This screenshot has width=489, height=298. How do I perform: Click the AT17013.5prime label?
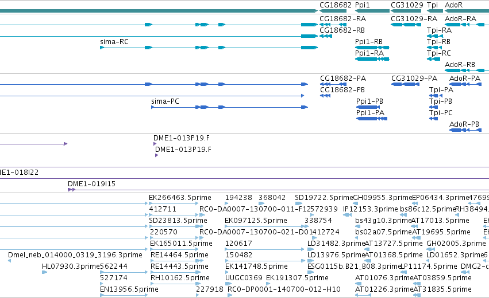440,221
